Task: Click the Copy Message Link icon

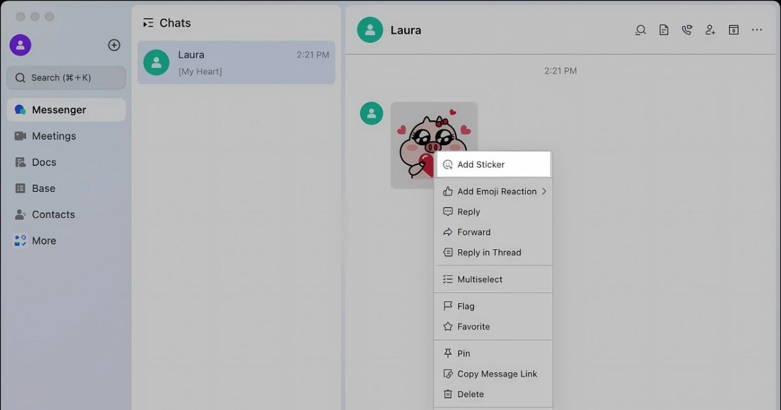Action: (x=448, y=374)
